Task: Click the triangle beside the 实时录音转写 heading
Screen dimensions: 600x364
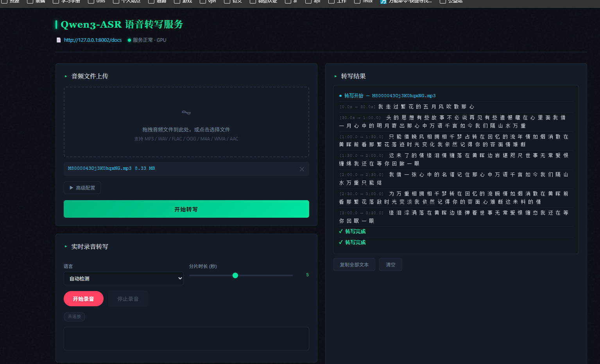Action: pos(66,247)
